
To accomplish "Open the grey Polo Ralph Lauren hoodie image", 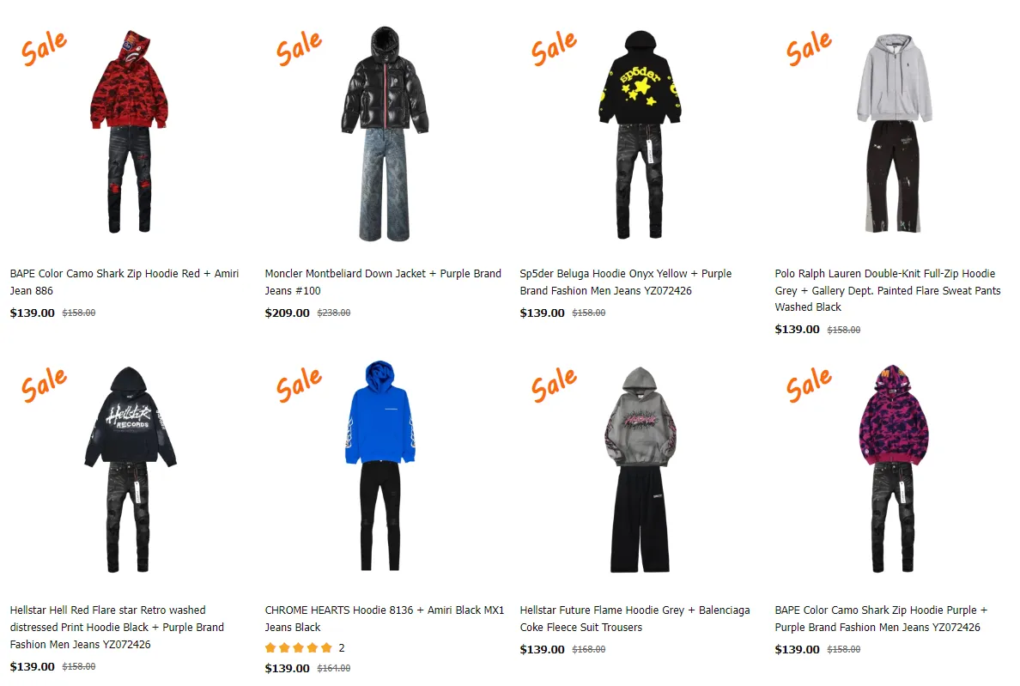I will pos(895,132).
